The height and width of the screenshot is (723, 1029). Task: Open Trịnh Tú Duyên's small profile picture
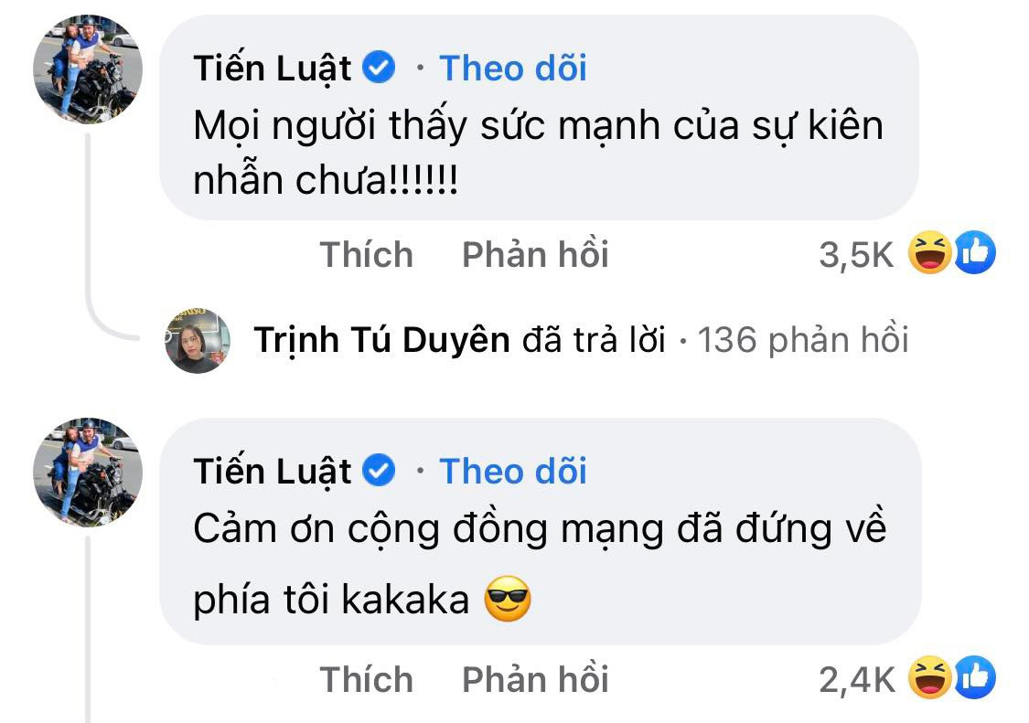[197, 341]
